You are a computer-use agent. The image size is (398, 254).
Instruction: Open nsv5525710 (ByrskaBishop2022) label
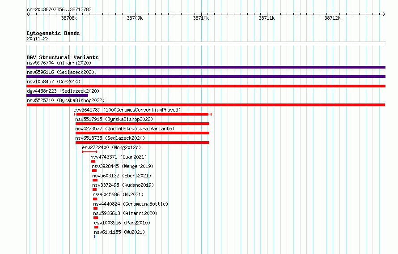pos(66,100)
